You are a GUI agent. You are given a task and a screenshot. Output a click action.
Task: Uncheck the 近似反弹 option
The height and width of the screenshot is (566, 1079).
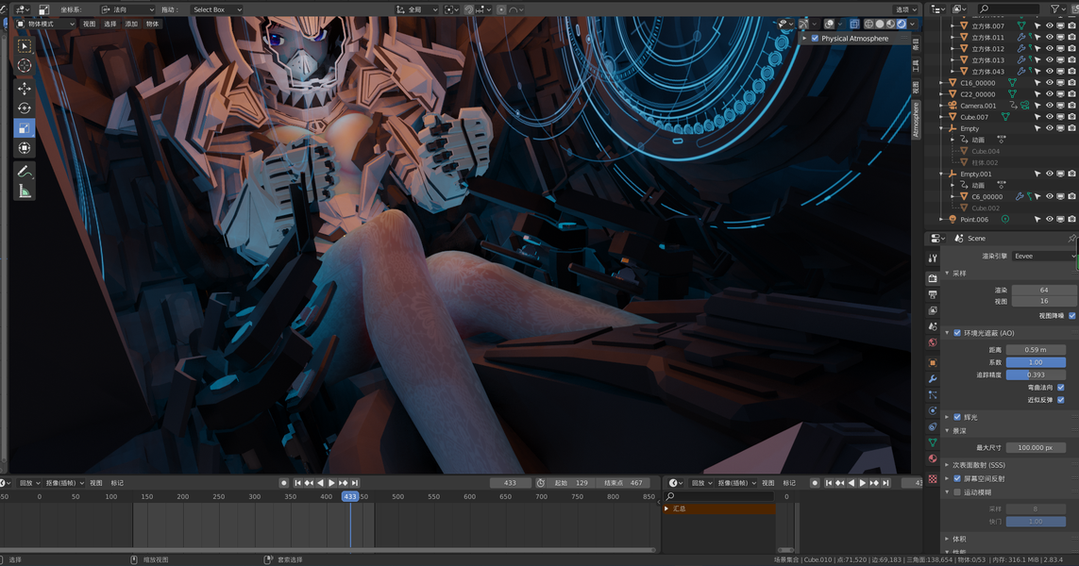pyautogui.click(x=1061, y=400)
